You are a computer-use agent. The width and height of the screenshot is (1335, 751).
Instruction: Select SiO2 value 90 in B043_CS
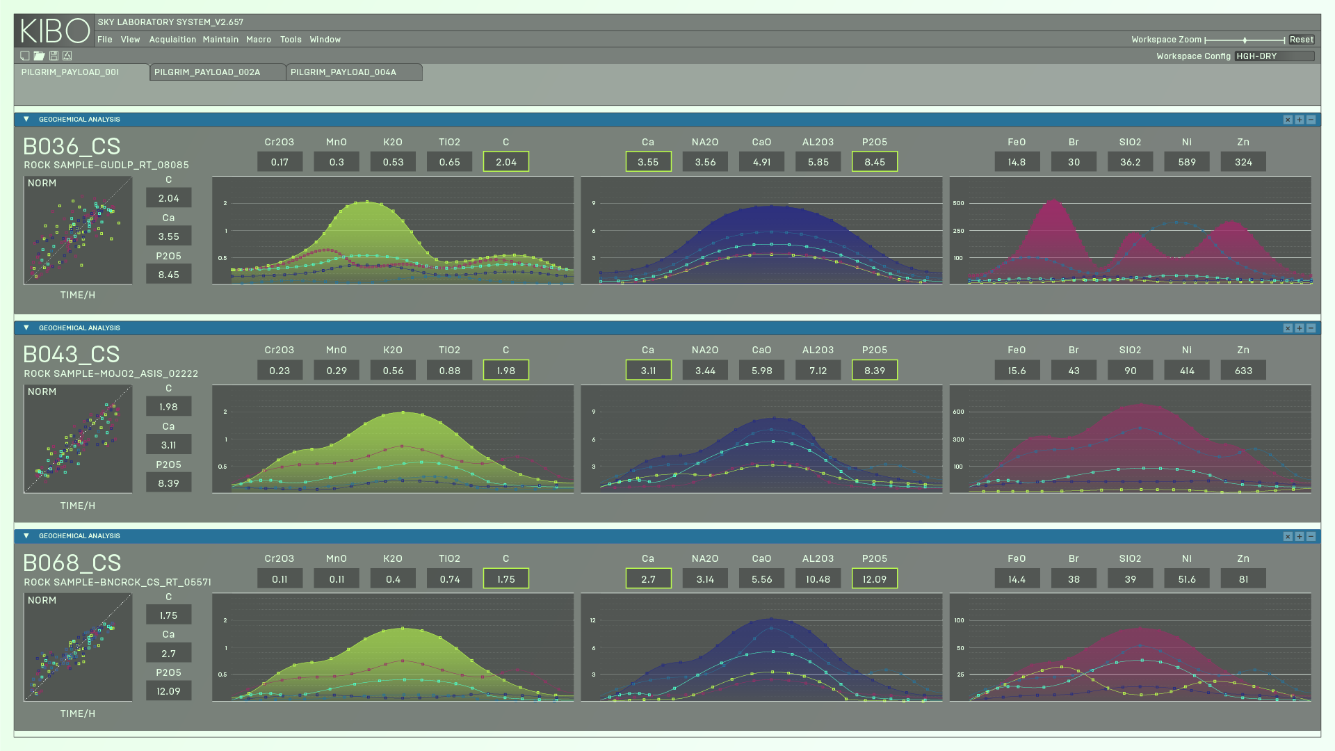pyautogui.click(x=1131, y=371)
